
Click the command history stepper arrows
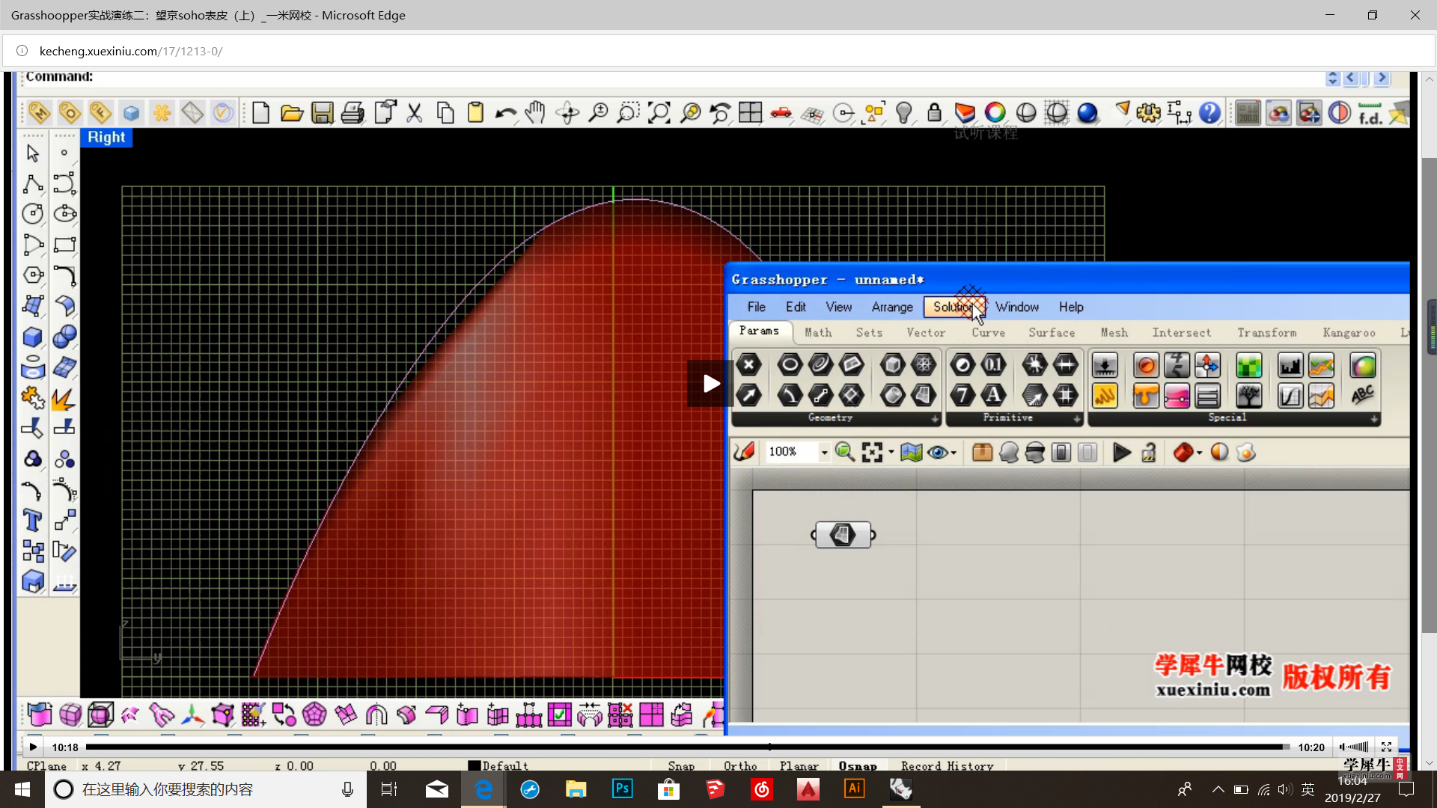1332,78
